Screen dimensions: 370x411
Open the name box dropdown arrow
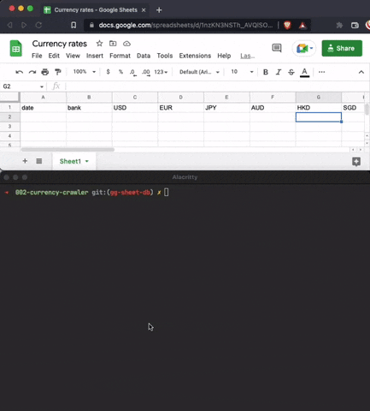pyautogui.click(x=42, y=86)
